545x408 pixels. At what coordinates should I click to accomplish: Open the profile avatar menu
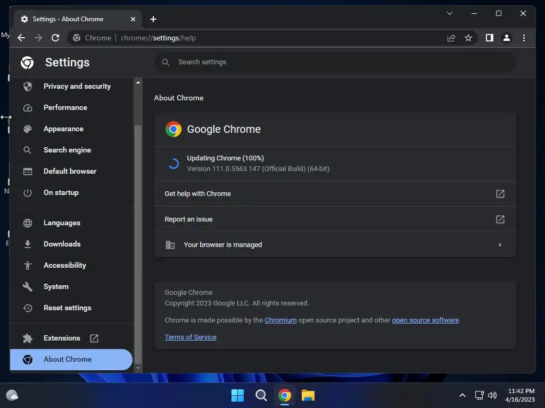pos(507,38)
